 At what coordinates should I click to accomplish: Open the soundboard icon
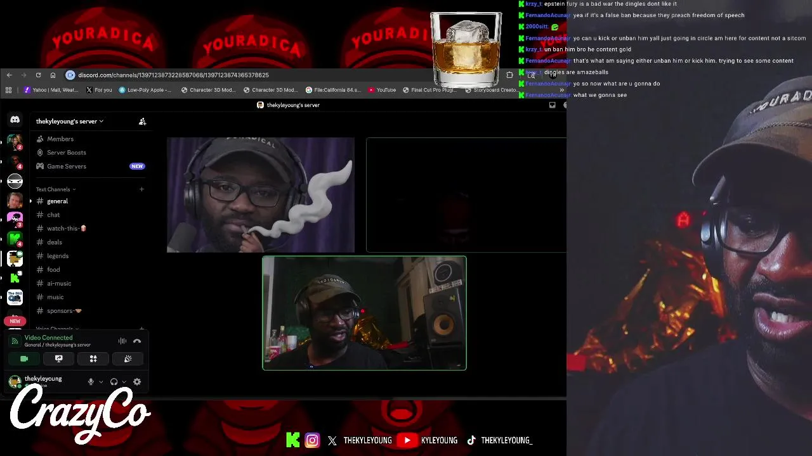pos(128,359)
